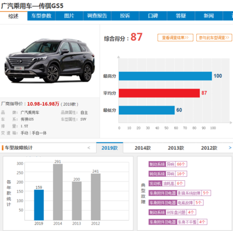Click the 查看调查结果 button

175,37
